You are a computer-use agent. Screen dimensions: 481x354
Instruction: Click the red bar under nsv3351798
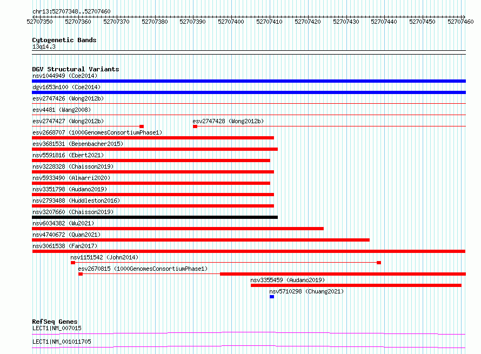click(x=153, y=195)
